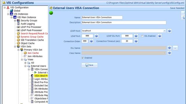Open the LDAP Host dropdown
This screenshot has height=104, width=186.
click(x=164, y=31)
